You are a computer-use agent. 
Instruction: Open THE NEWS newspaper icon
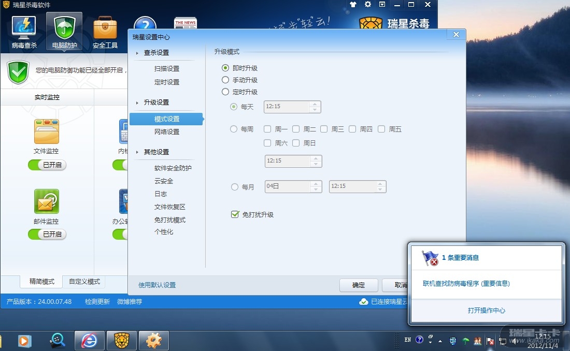tap(186, 23)
